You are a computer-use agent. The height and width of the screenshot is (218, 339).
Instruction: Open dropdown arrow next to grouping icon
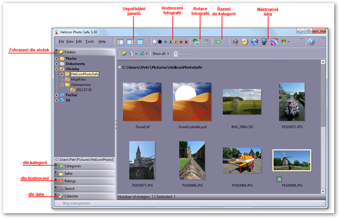coord(136,54)
